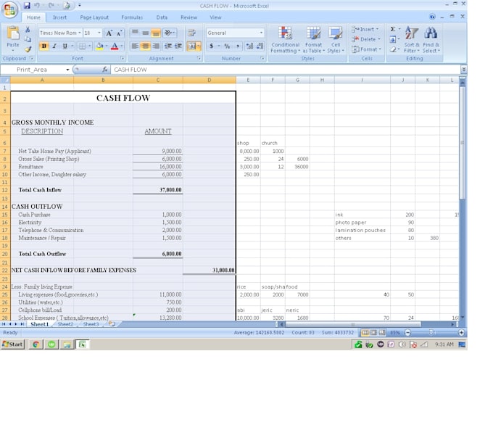Image resolution: width=493 pixels, height=438 pixels.
Task: Decrease font size with Shrink Font icon
Action: (x=119, y=33)
